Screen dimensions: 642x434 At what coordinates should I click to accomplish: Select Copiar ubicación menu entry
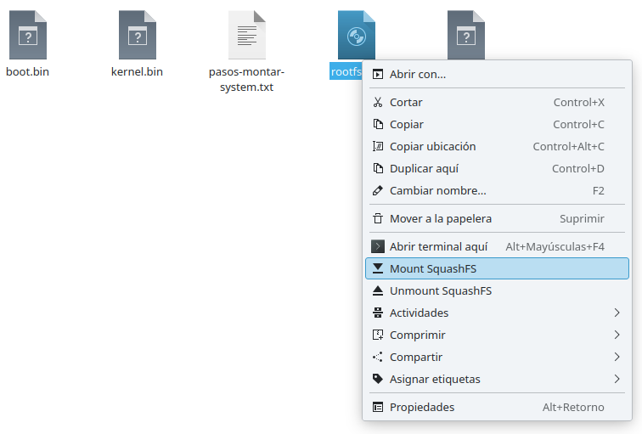tap(432, 147)
